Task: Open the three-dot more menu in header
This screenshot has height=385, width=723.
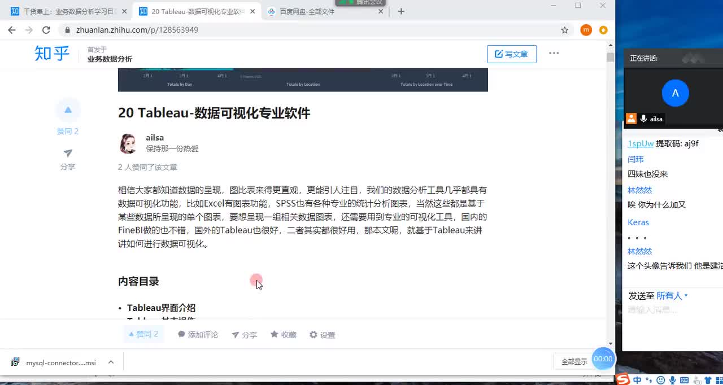Action: point(554,53)
